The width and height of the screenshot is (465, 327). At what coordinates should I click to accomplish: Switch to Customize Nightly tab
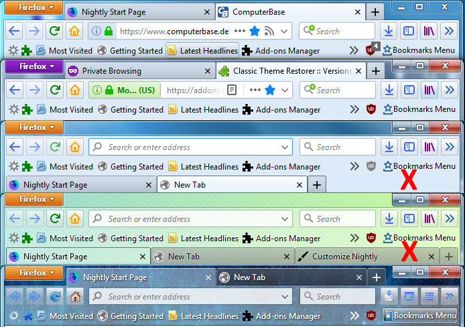(x=367, y=257)
